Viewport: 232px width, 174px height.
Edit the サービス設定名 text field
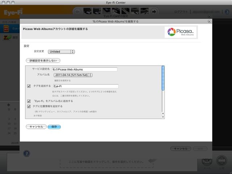pos(84,69)
